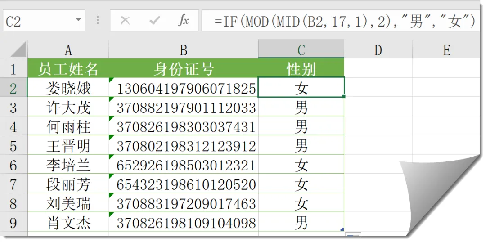Select gender cell in 王晋明 row
The width and height of the screenshot is (486, 242).
coord(301,145)
